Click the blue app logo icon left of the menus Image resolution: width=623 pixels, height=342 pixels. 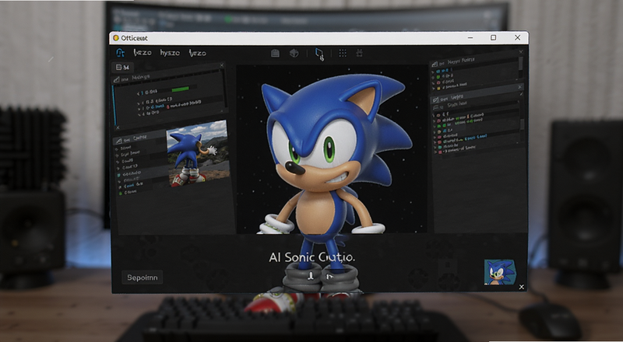[120, 53]
